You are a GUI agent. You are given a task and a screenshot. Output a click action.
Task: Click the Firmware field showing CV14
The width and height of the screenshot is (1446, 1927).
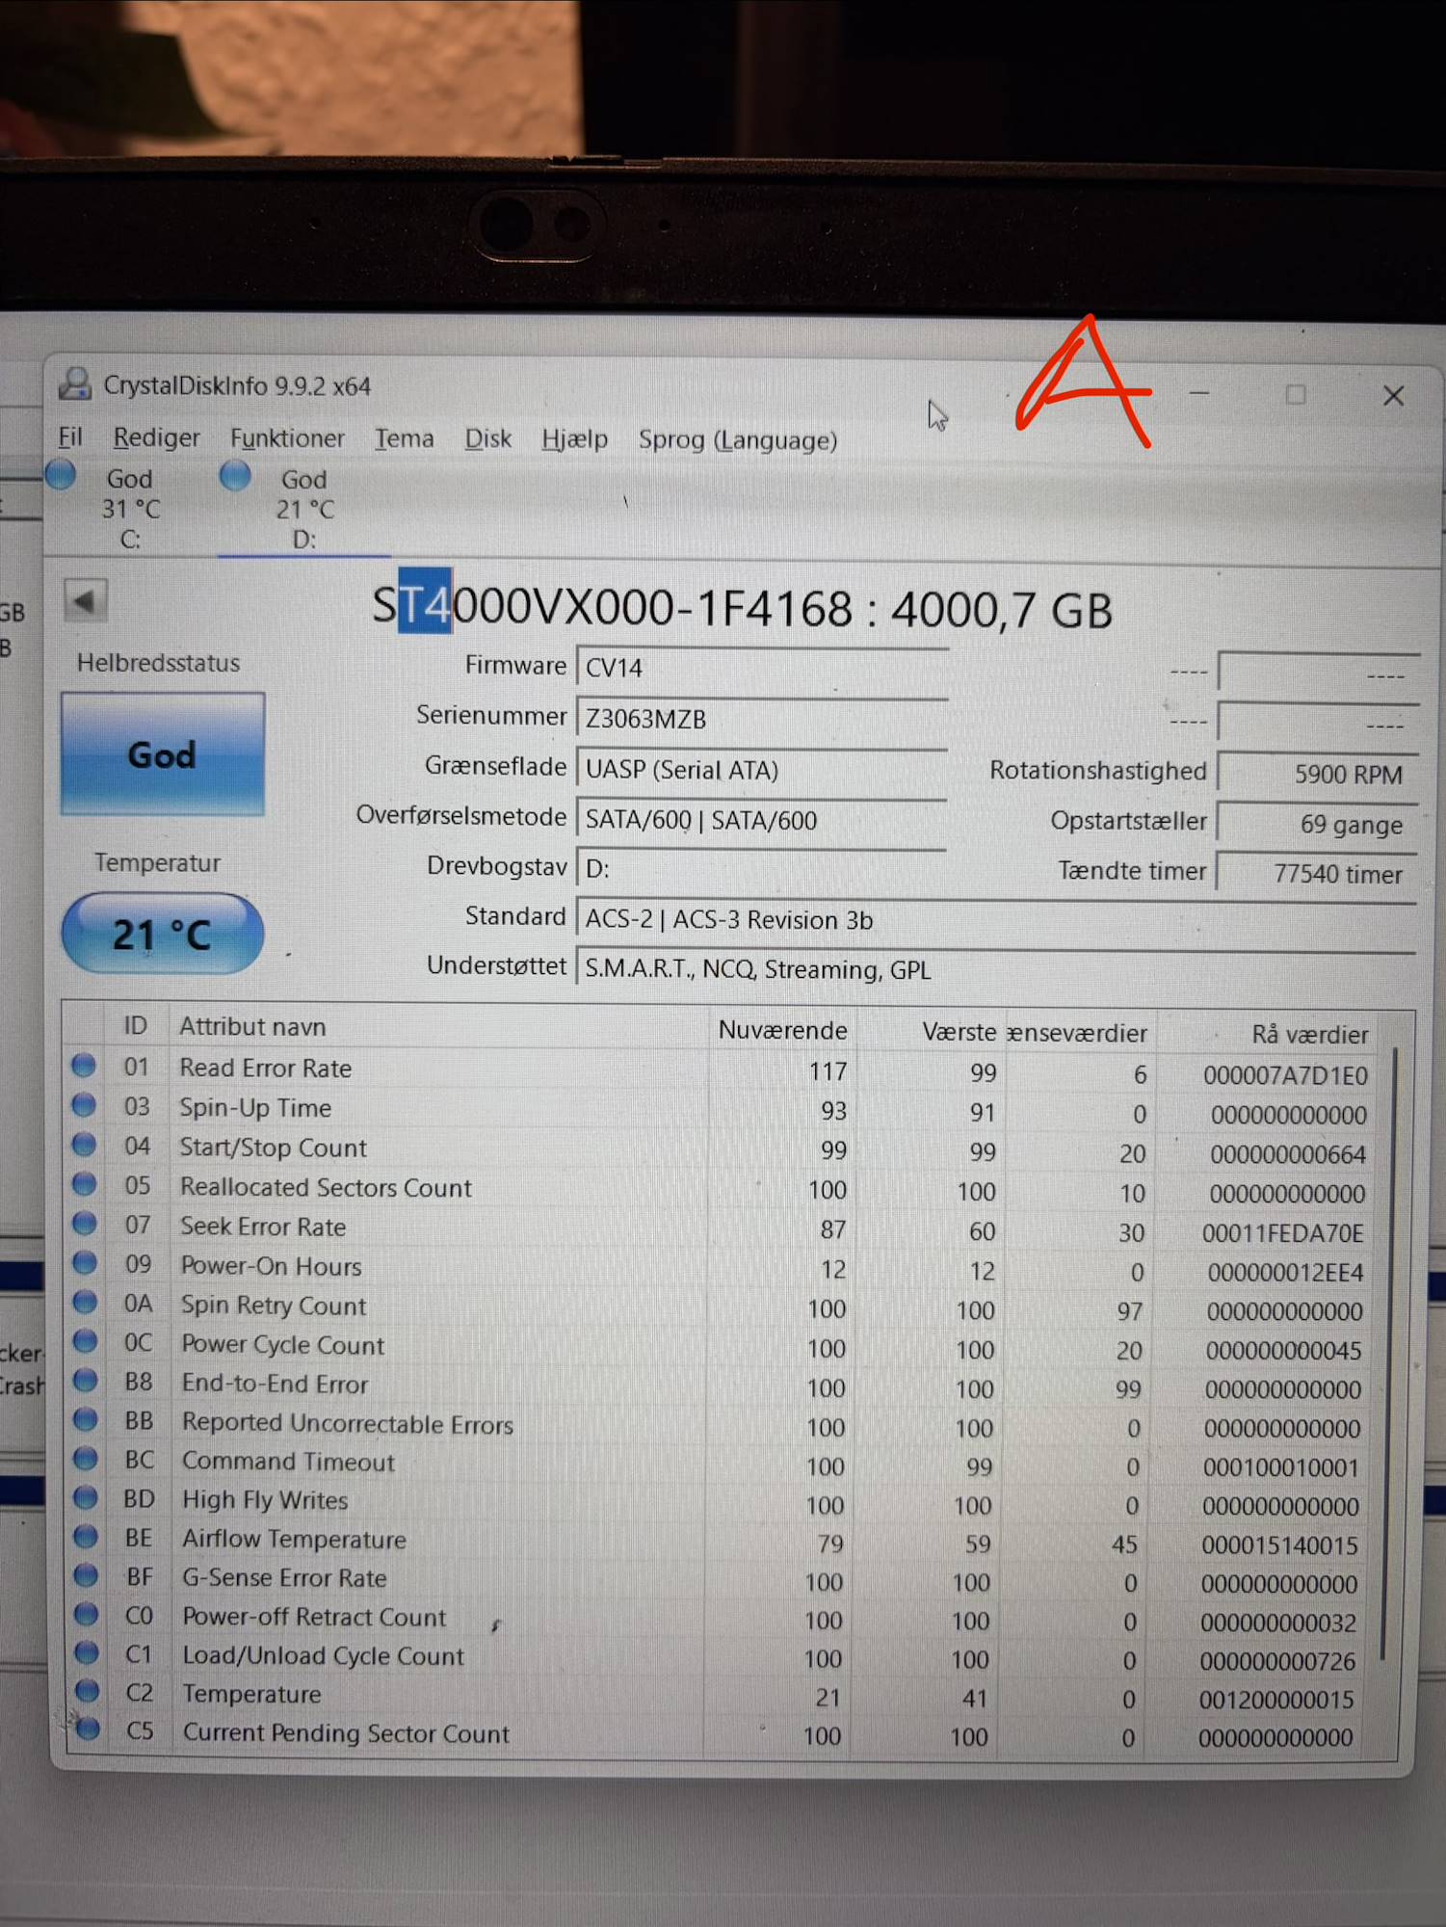click(x=762, y=667)
